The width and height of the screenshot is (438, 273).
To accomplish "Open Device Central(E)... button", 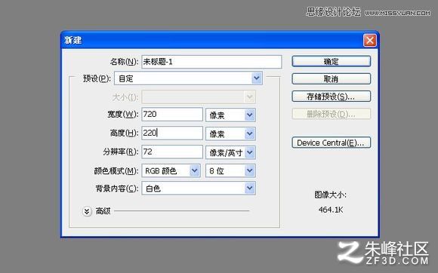I will point(332,143).
